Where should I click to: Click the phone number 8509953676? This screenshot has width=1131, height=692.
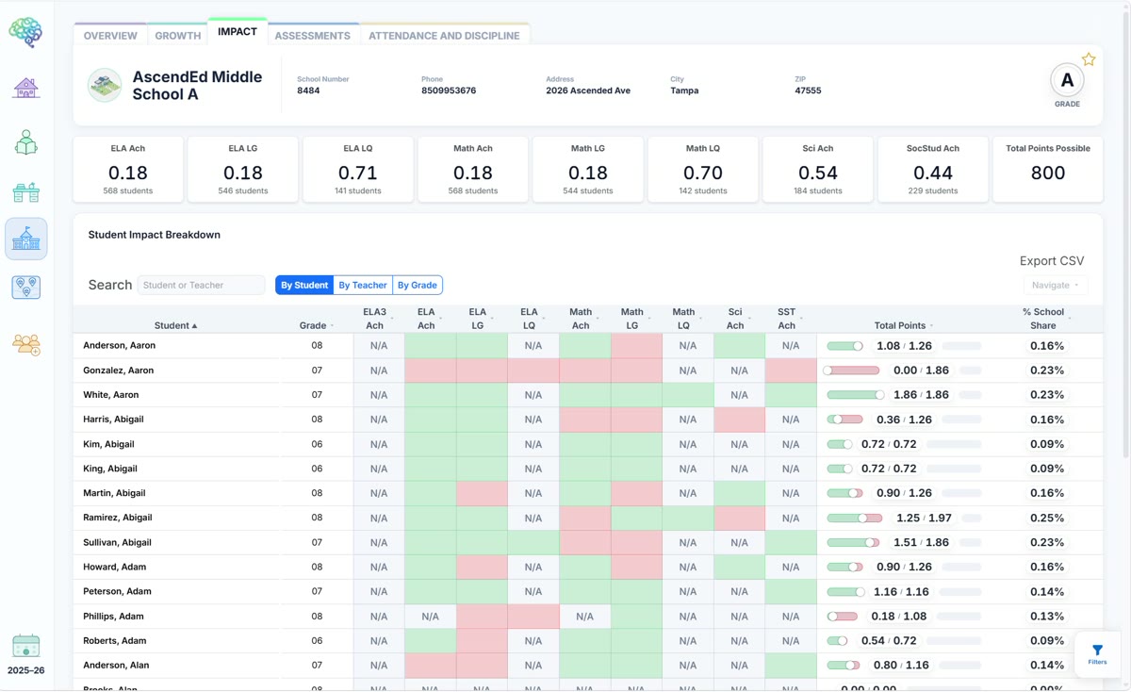449,91
